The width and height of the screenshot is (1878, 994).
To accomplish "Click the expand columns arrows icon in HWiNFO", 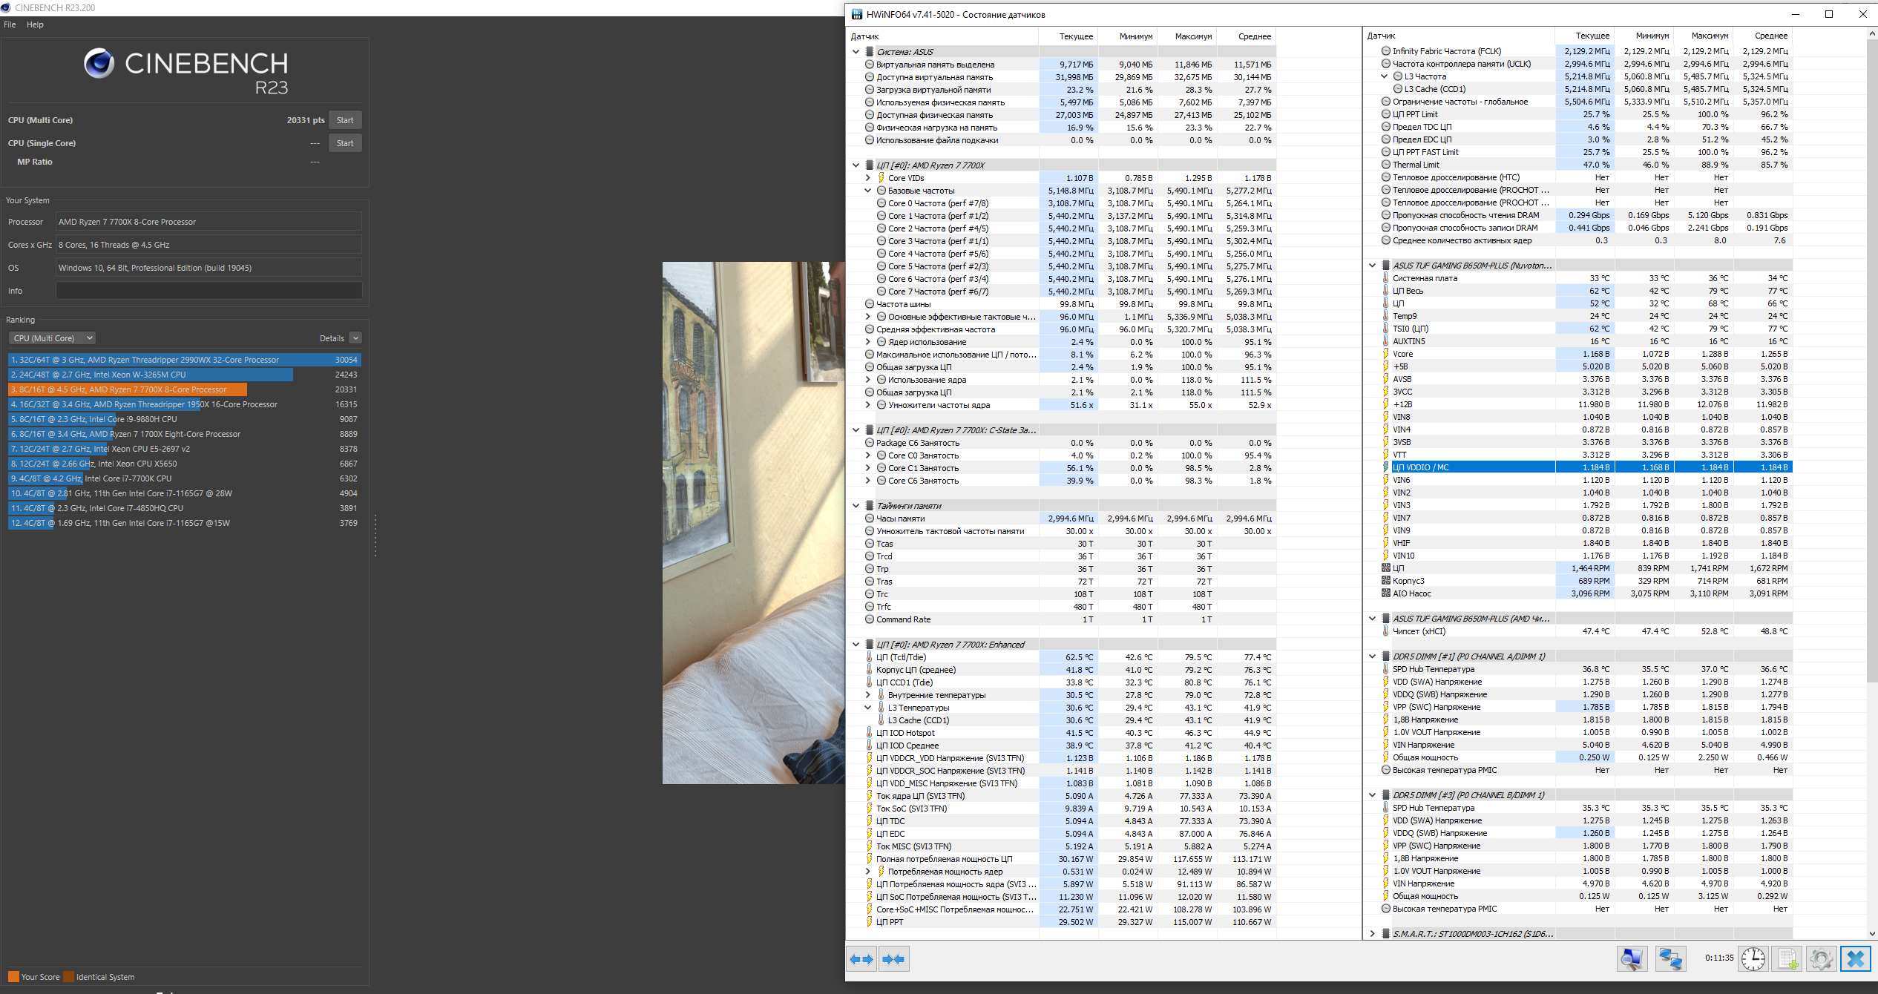I will (861, 959).
